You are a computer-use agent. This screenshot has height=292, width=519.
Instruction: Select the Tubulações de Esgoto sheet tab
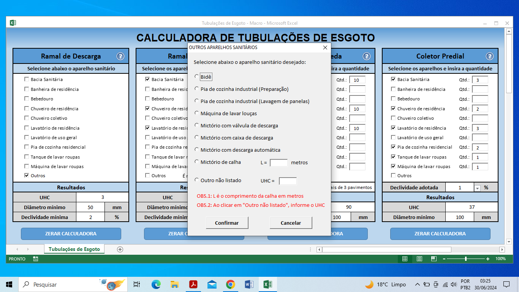click(x=74, y=249)
